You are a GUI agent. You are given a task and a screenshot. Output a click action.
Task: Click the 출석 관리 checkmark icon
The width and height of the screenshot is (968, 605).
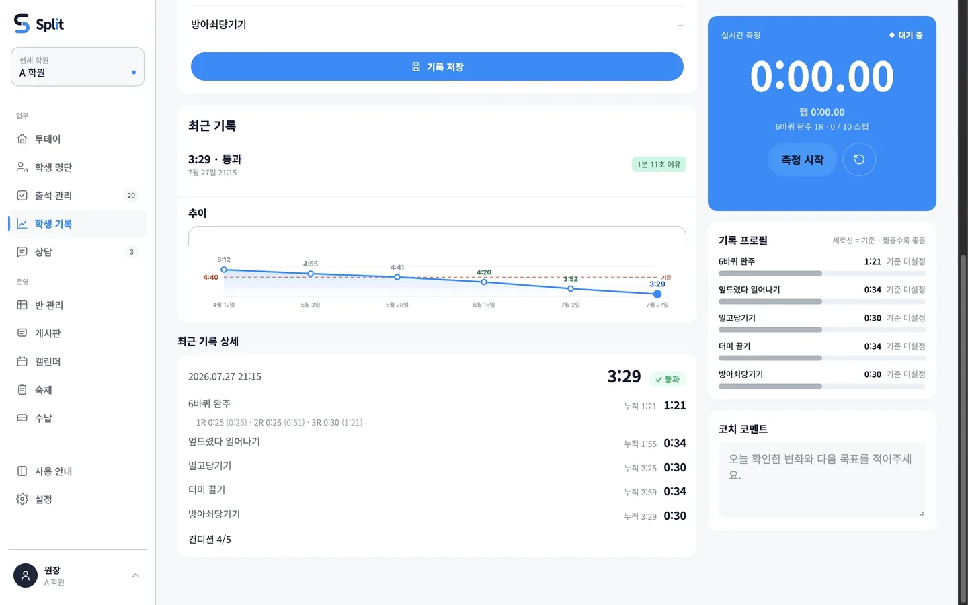22,196
